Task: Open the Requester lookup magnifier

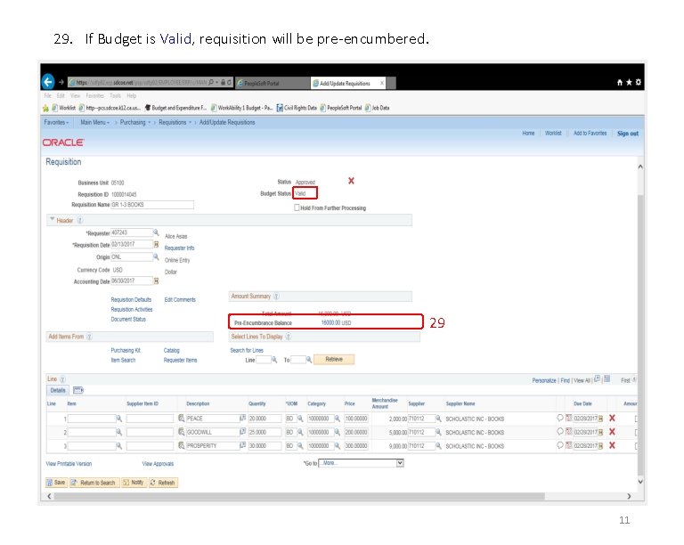Action: click(156, 232)
